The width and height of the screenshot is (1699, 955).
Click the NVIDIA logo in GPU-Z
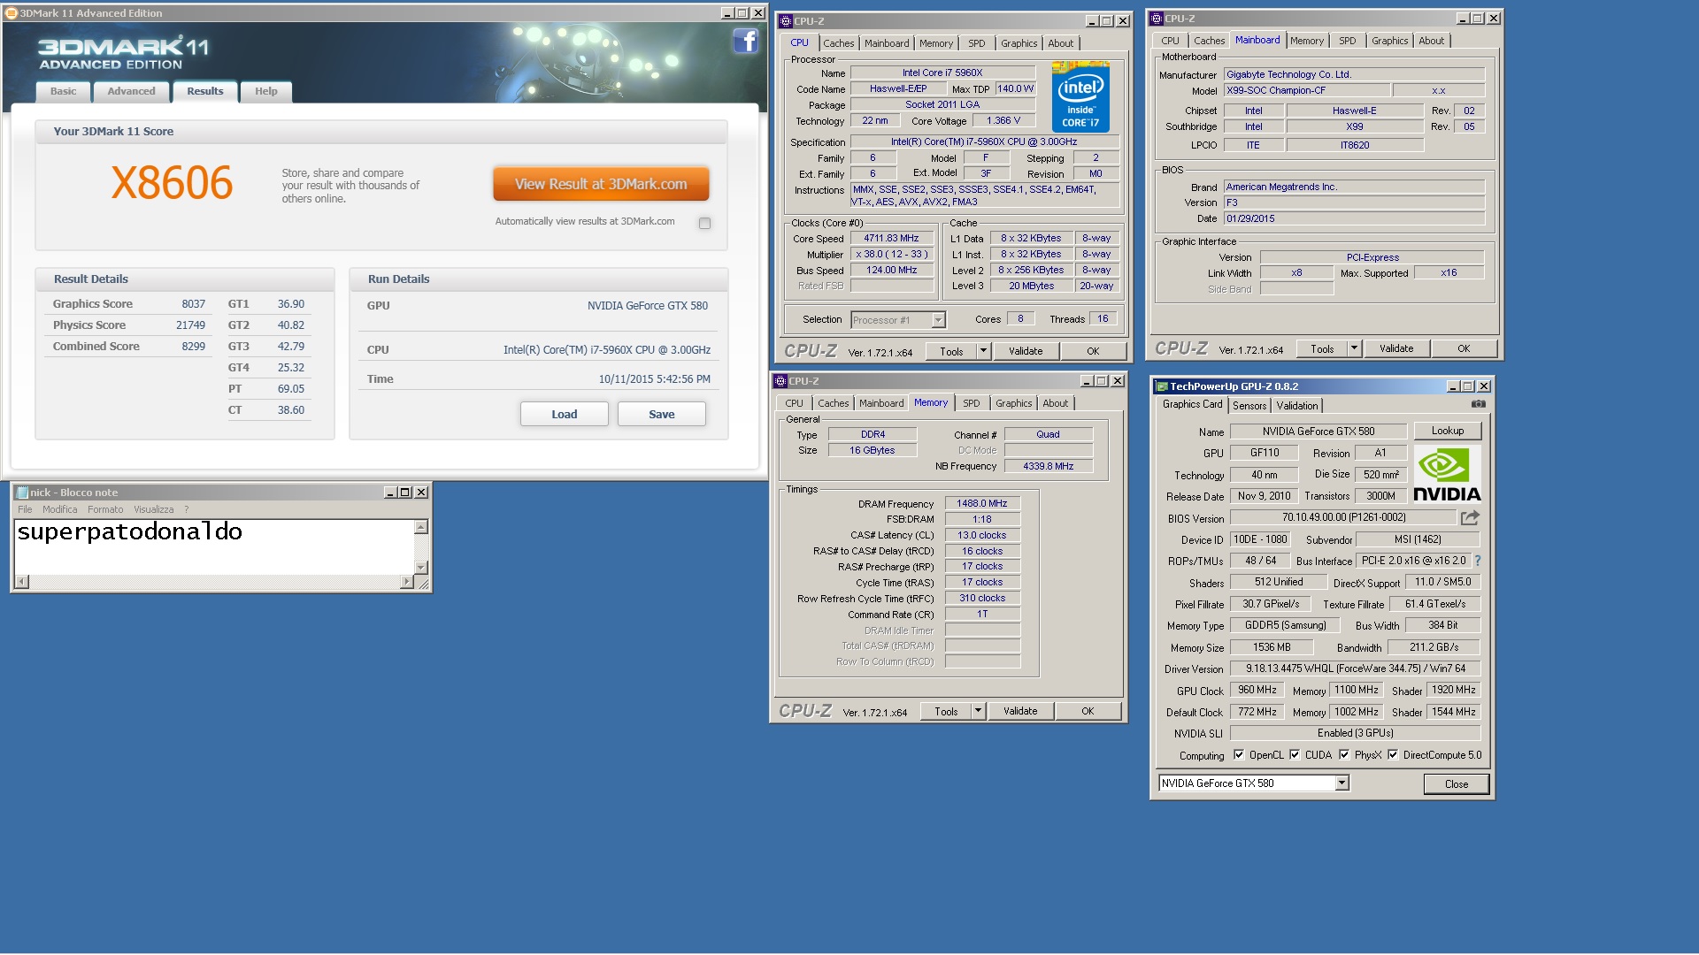coord(1447,474)
